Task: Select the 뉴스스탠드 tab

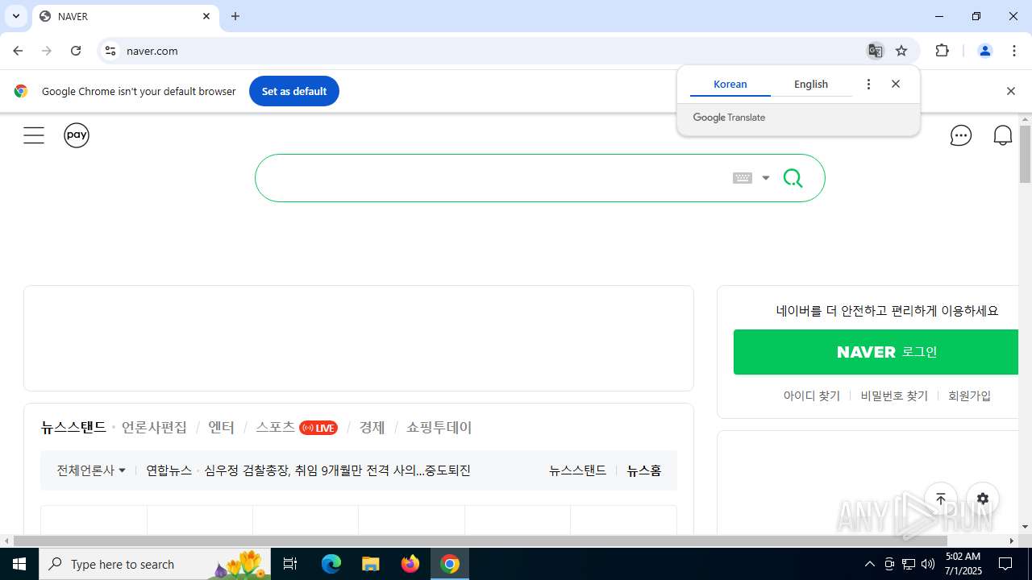Action: tap(73, 428)
